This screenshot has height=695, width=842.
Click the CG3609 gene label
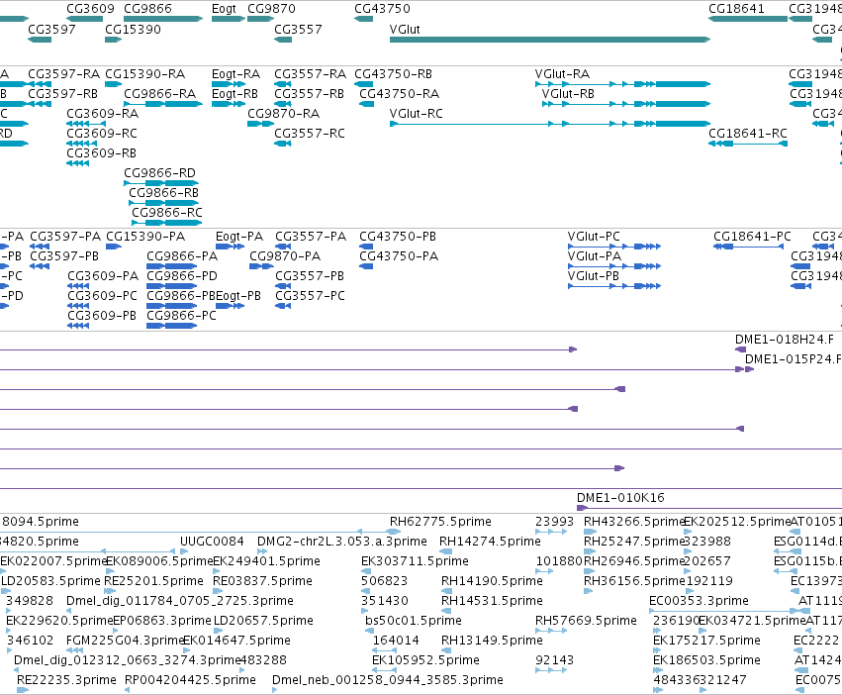click(x=90, y=9)
